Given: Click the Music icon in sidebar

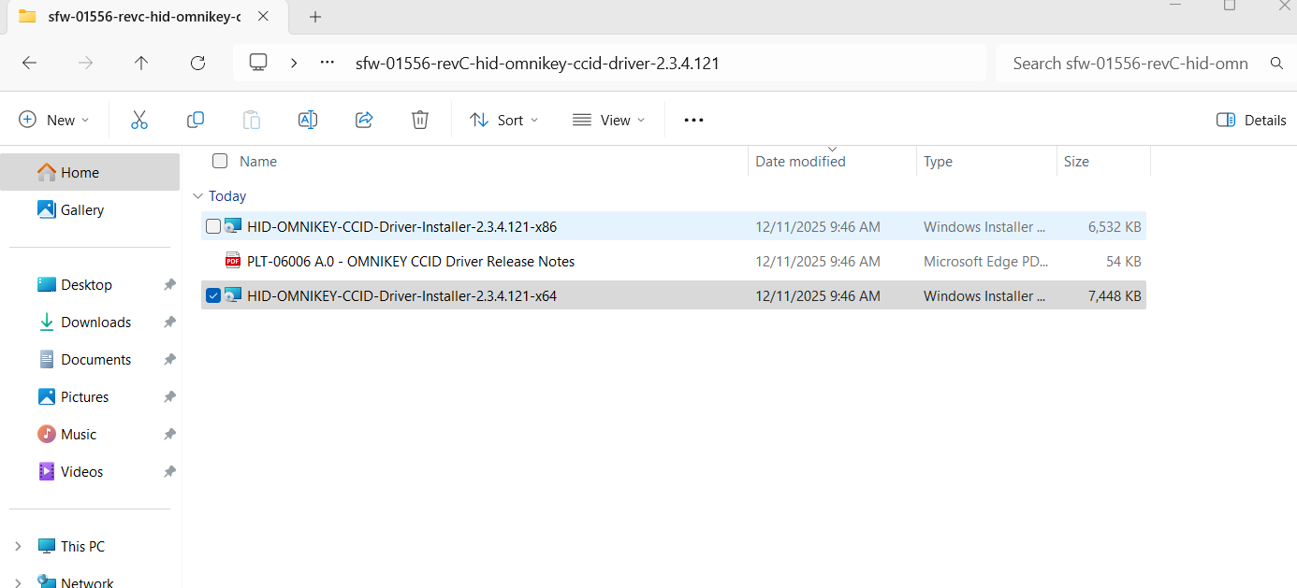Looking at the screenshot, I should tap(47, 434).
